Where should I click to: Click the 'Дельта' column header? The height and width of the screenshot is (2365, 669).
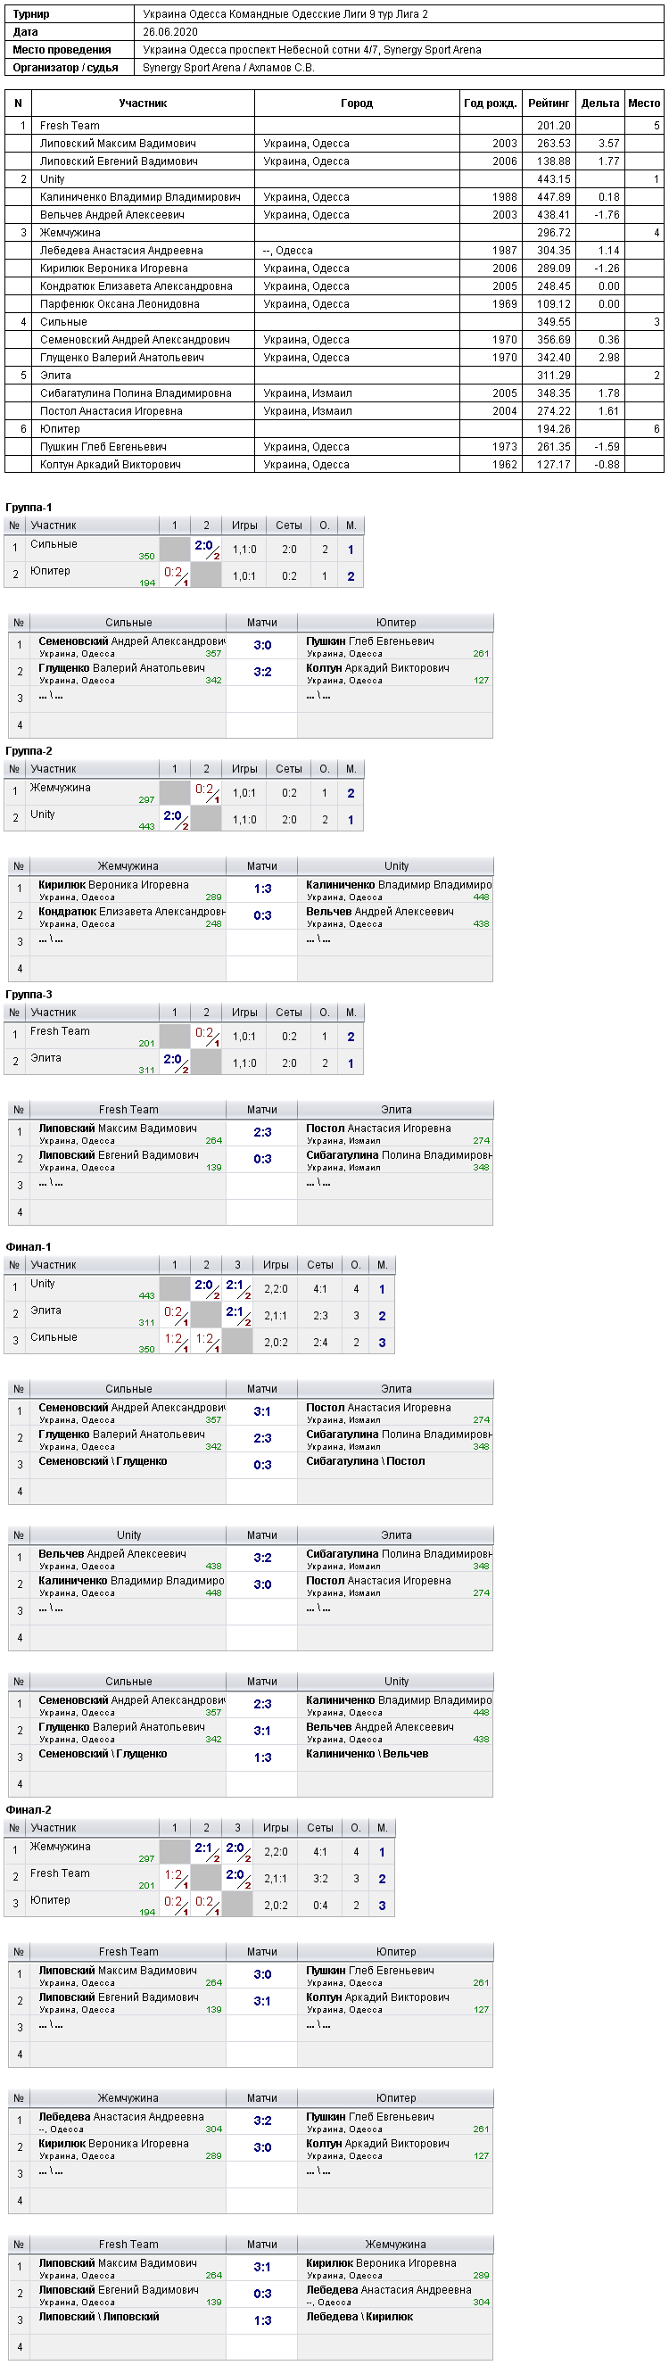(600, 103)
